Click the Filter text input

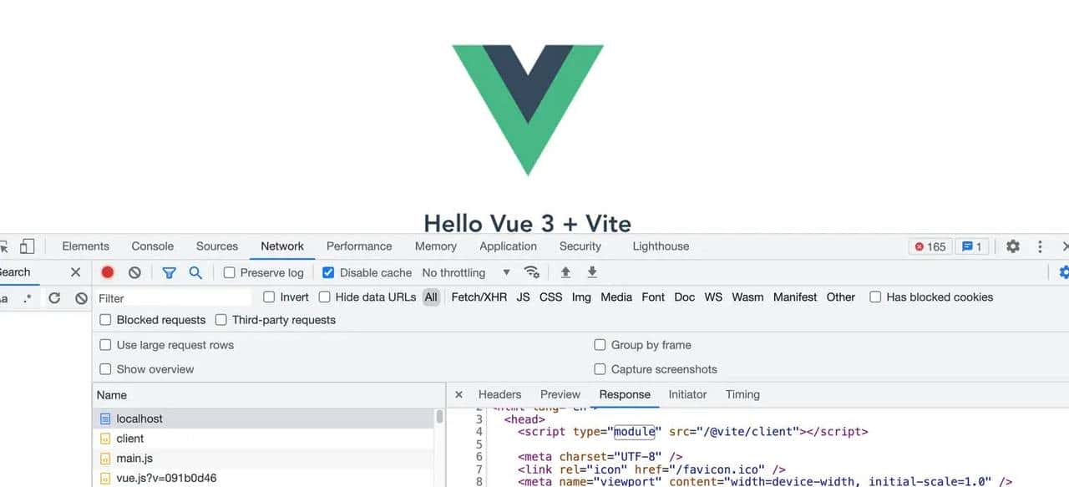(172, 298)
